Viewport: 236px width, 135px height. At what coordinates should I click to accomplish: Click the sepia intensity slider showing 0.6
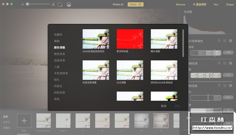tap(206, 75)
